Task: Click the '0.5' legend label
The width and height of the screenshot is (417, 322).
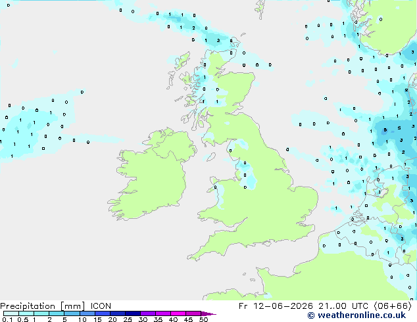Action: (23, 319)
